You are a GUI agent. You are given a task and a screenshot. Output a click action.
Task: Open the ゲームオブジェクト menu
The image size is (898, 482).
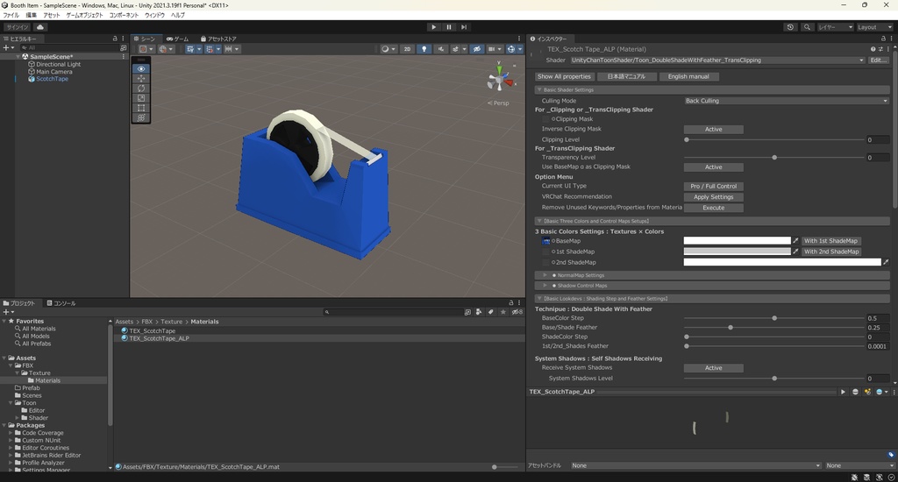click(84, 15)
